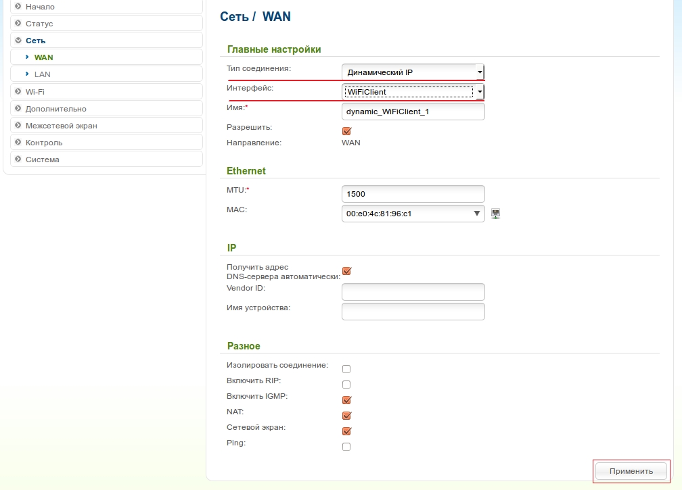Click the arrow bullet beside Статус
Screen dimensions: 682x490
click(18, 23)
